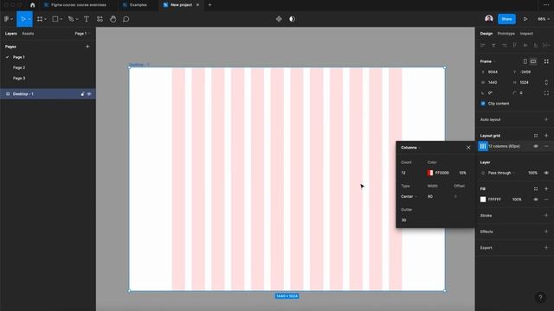The image size is (554, 311).
Task: Add a new Layout grid
Action: pyautogui.click(x=546, y=136)
